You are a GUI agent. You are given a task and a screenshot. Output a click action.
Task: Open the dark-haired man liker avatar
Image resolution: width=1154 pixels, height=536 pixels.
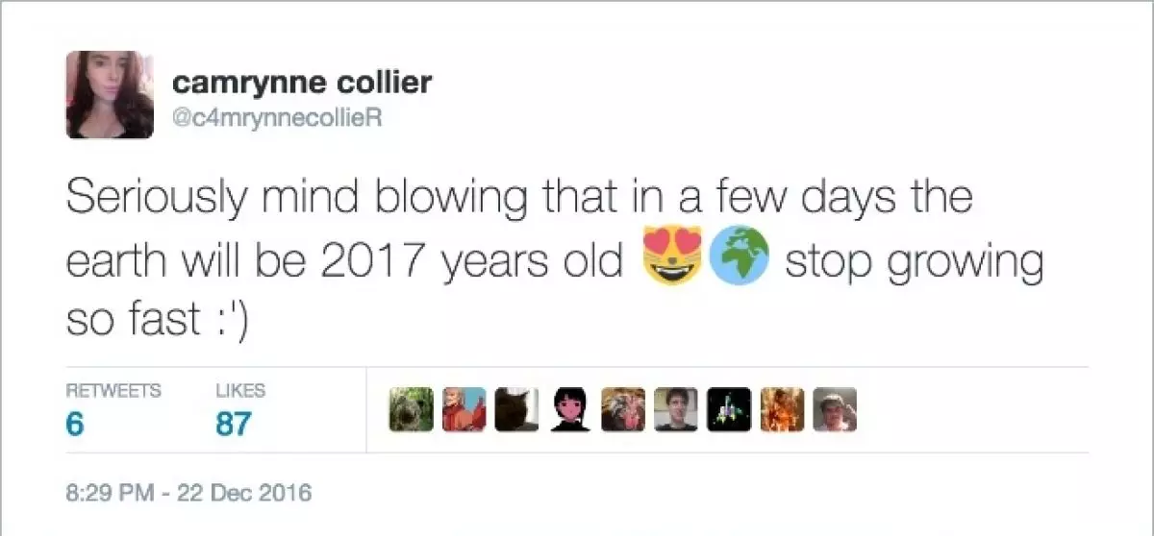point(674,410)
